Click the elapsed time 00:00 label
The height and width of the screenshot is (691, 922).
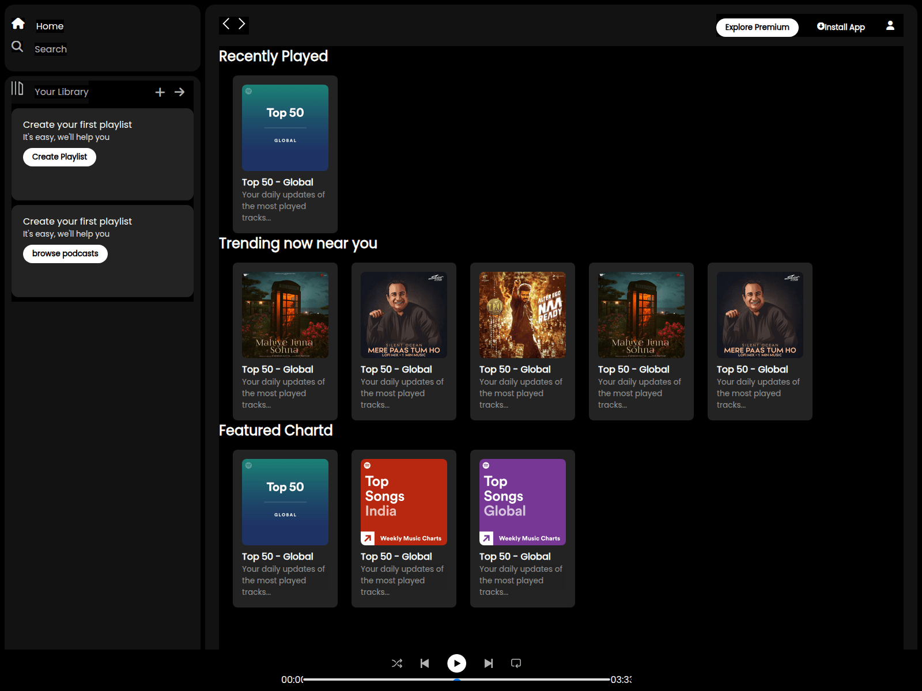292,679
